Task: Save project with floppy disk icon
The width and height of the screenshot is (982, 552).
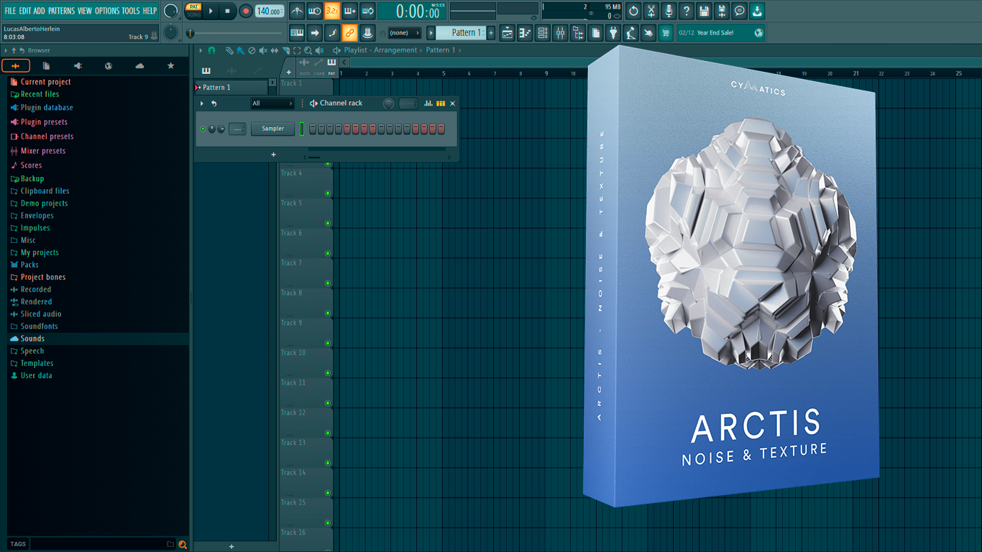Action: click(x=704, y=11)
